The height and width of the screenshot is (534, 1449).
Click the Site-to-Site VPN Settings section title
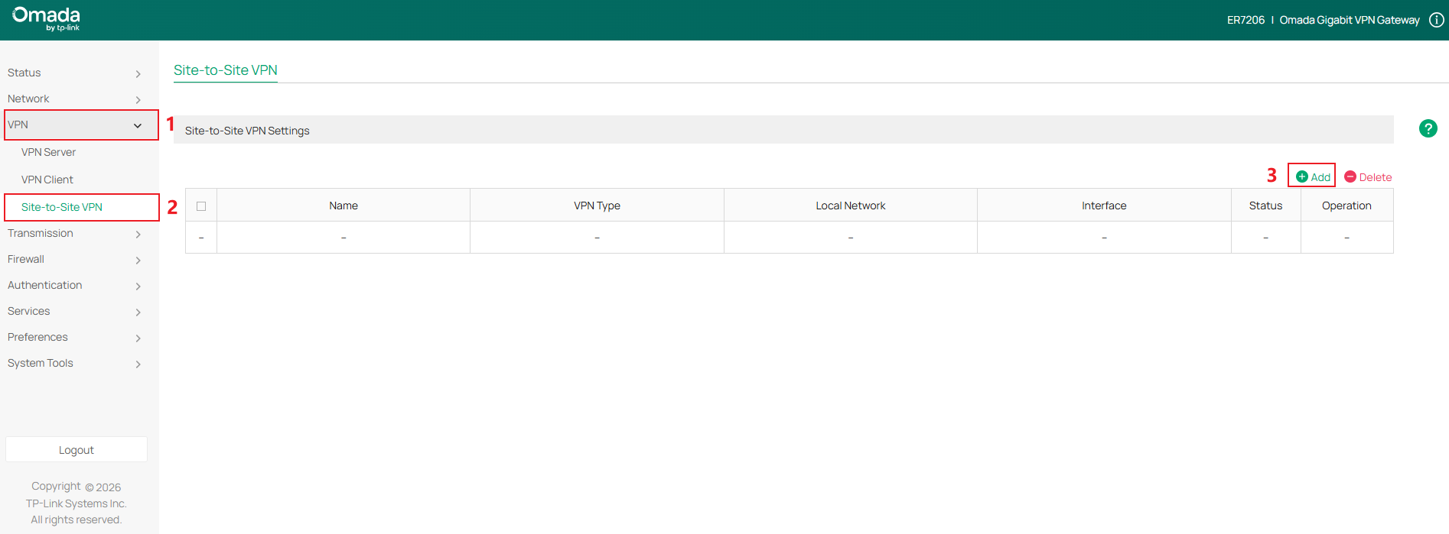tap(247, 131)
